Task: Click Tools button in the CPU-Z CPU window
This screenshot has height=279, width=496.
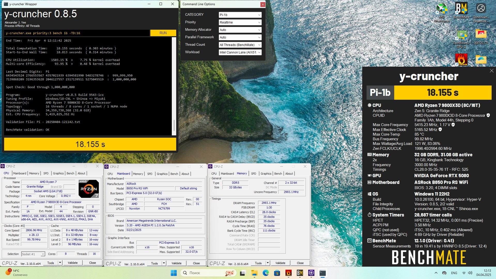Action: [51, 263]
